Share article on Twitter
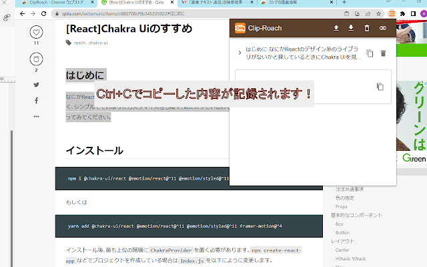 click(36, 85)
